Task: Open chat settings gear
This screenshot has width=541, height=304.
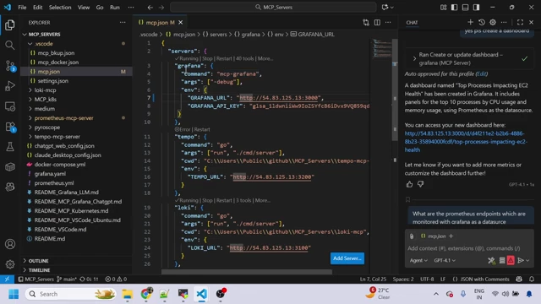Action: 493,23
